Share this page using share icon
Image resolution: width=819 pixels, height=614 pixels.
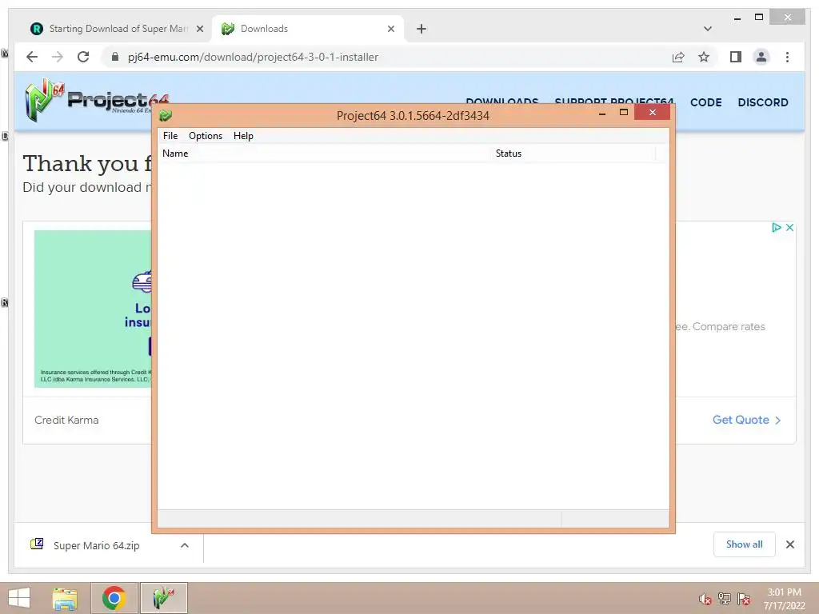(x=678, y=57)
